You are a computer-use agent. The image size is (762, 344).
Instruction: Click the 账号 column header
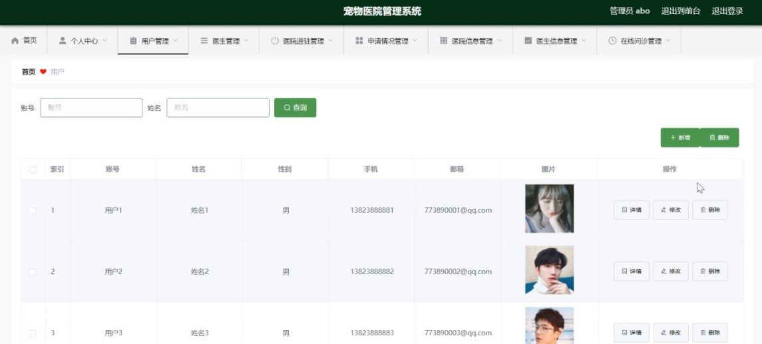coord(112,170)
